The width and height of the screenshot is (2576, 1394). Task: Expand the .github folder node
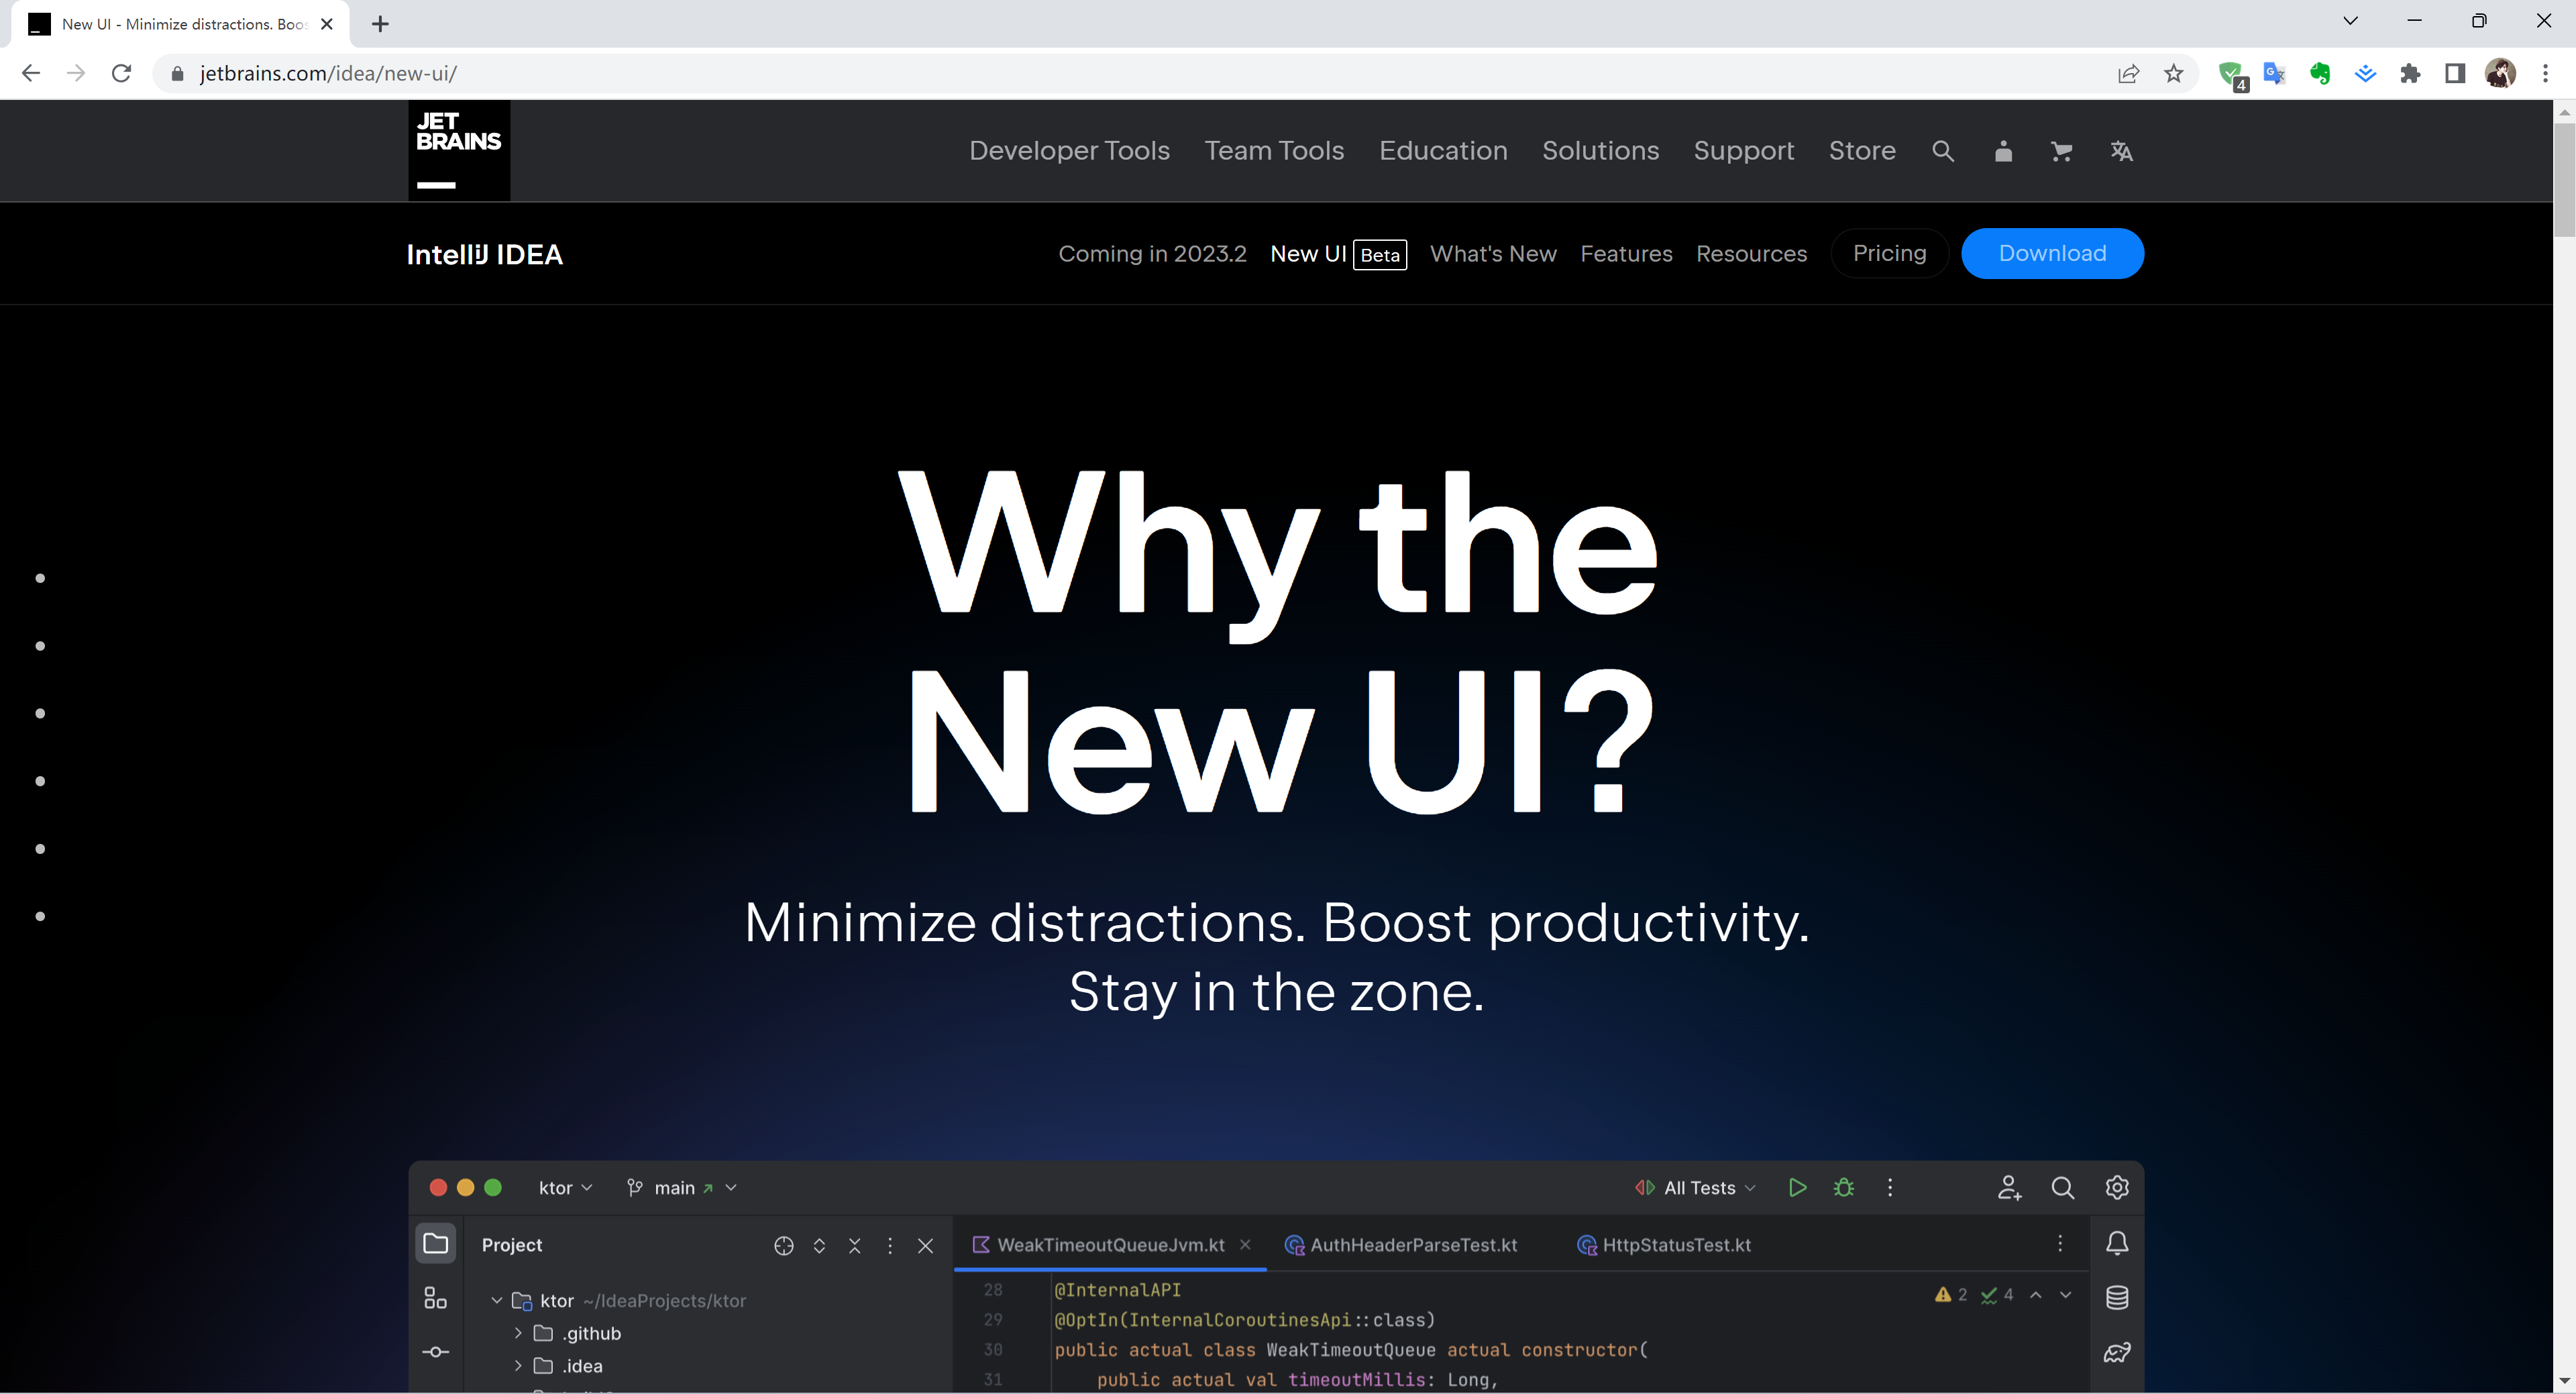pyautogui.click(x=518, y=1333)
